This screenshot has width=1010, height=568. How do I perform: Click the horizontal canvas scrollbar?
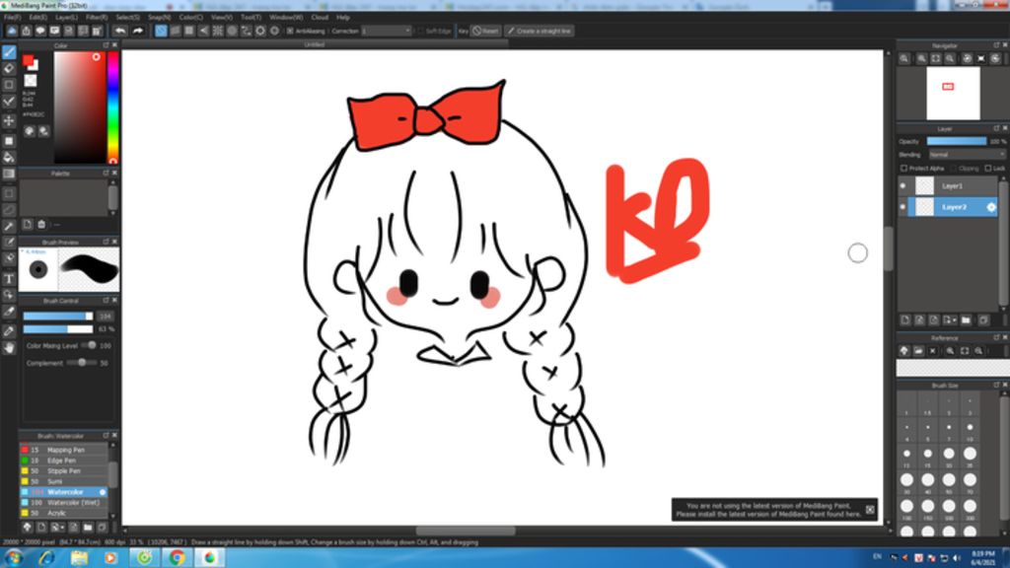click(466, 532)
